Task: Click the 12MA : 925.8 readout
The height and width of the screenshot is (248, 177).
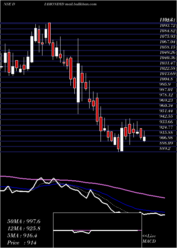Action: pyautogui.click(x=24, y=229)
